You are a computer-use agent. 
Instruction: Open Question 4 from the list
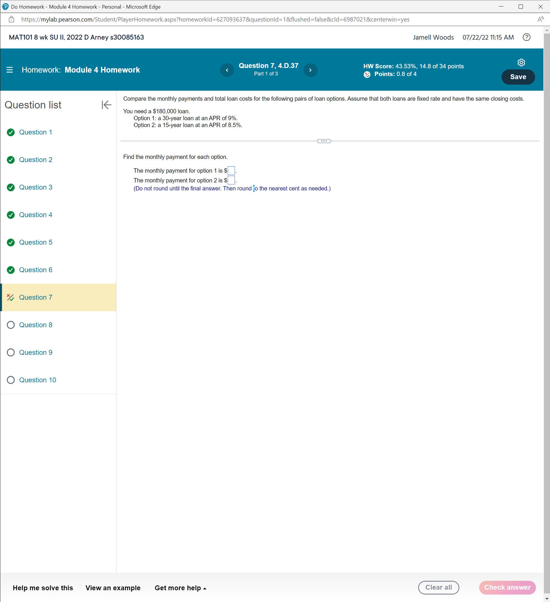(36, 215)
